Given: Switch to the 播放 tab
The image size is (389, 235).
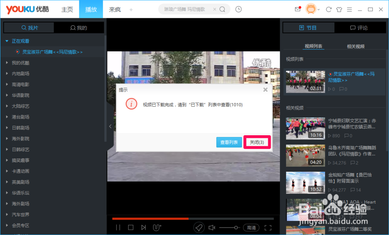Looking at the screenshot, I should pos(91,9).
